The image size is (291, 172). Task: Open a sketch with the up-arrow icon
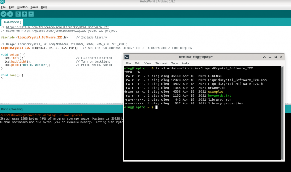(x=24, y=14)
